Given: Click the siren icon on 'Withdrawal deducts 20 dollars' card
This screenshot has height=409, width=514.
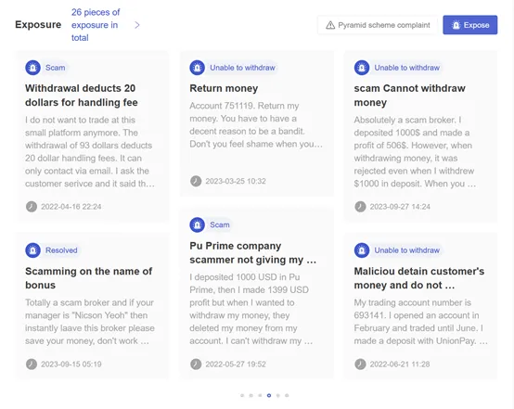Looking at the screenshot, I should click(x=32, y=68).
